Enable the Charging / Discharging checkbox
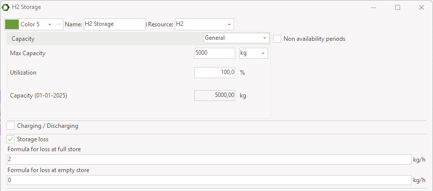Viewport: 433px width, 191px height. [x=10, y=126]
